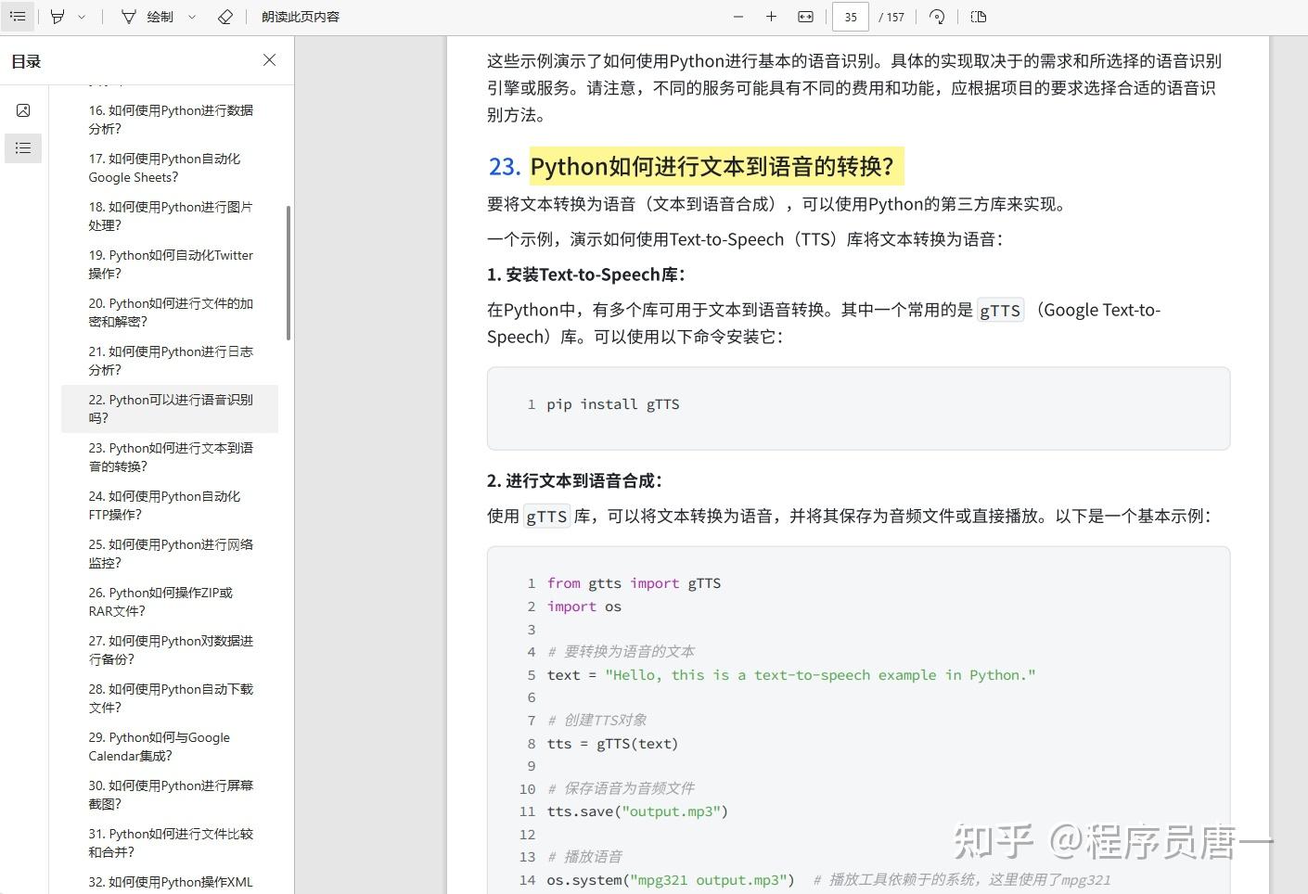Select the highlighter pen tool
1308x894 pixels.
58,17
